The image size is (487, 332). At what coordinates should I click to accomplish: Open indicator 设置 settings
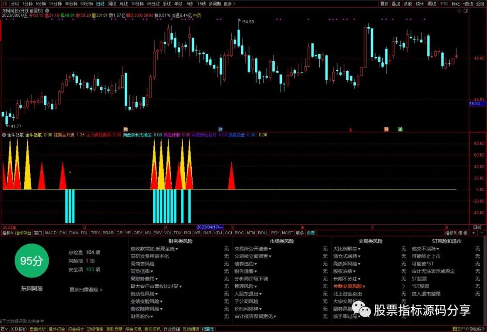pyautogui.click(x=311, y=233)
